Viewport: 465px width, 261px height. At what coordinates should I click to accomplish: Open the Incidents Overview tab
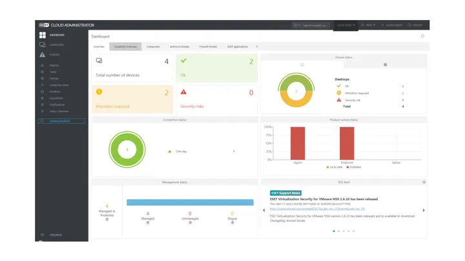[x=125, y=47]
